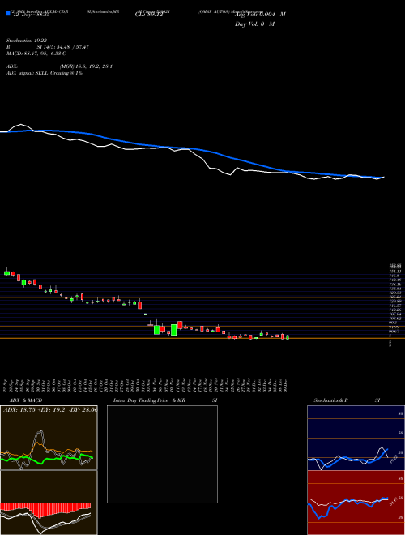Select the 'Day Vol: 0 M' text
Screen dimensions: 405x535
[254, 24]
